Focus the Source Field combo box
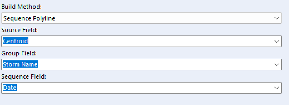This screenshot has height=105, width=289. [x=141, y=41]
